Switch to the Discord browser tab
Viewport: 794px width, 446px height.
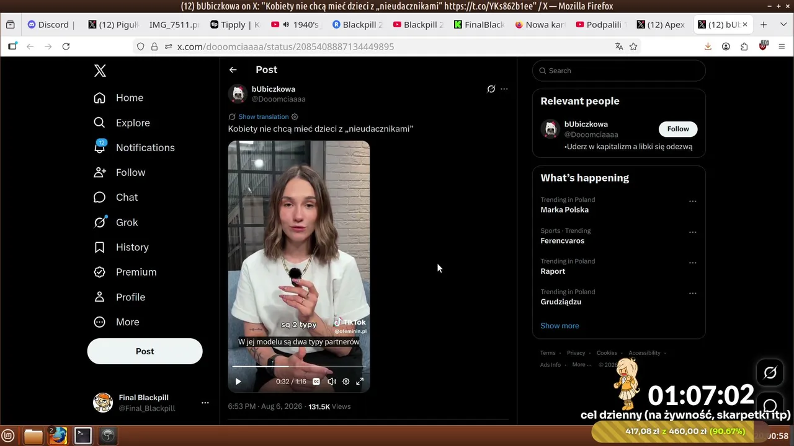point(51,25)
